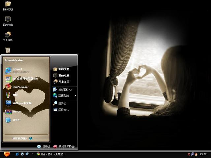
Task: Click the globe browser Quick Launch icon
Action: [22, 154]
